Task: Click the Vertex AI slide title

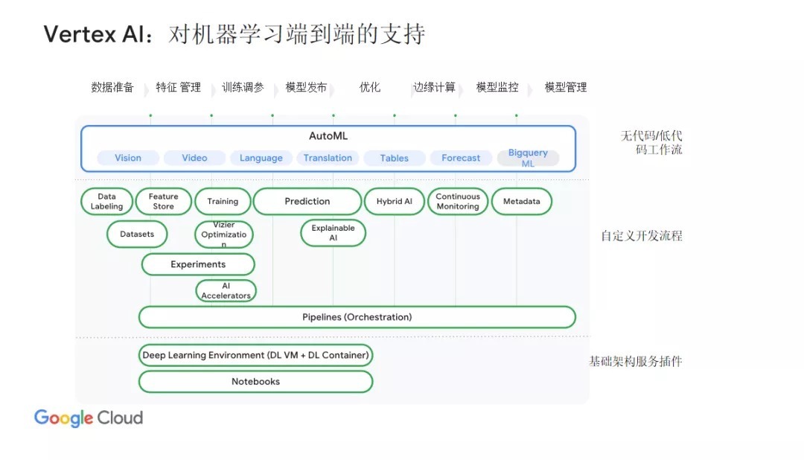Action: tap(234, 34)
